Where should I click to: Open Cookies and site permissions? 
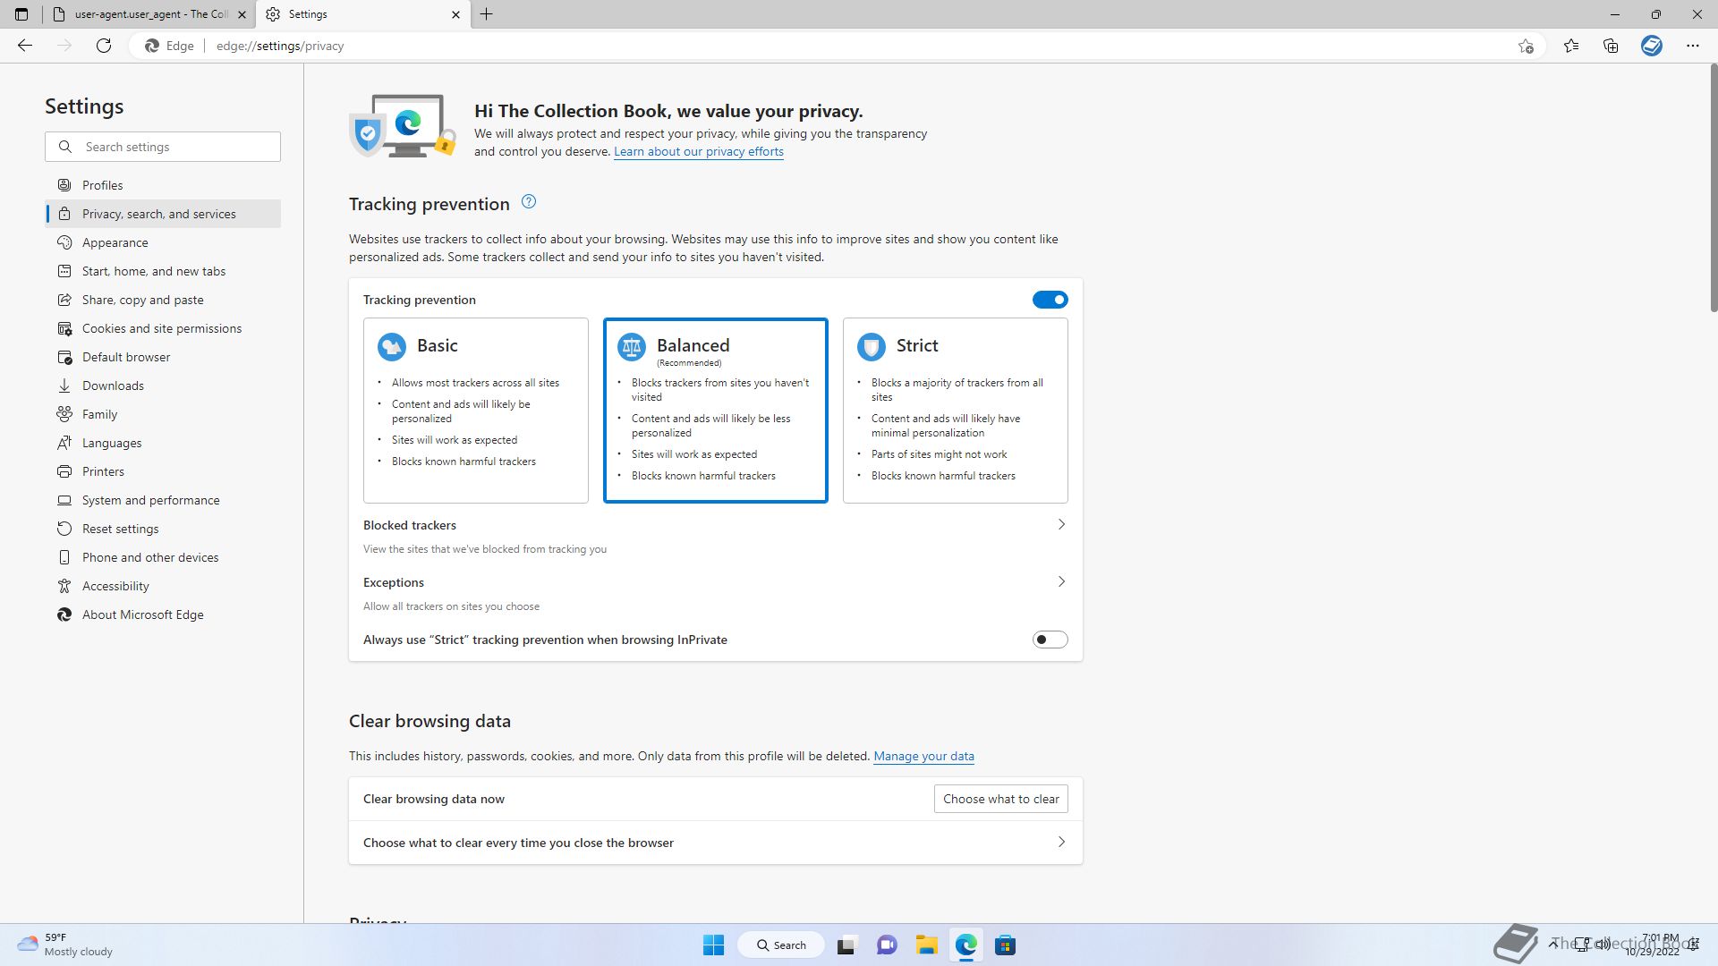(x=163, y=328)
